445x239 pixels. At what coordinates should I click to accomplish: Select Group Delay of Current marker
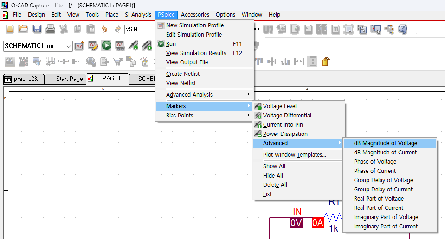[390, 190]
